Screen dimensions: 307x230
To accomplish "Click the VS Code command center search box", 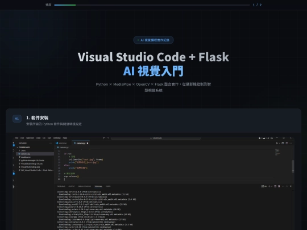I will click(156, 138).
